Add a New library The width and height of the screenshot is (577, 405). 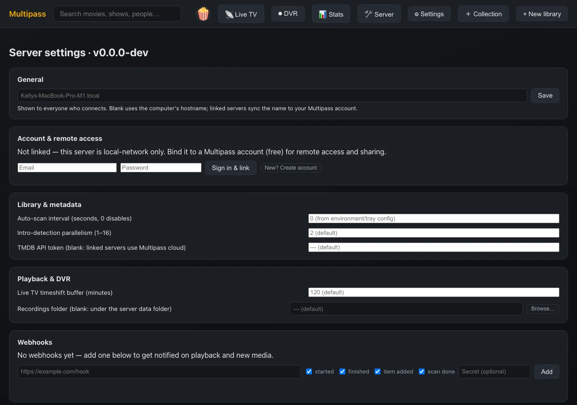(542, 14)
